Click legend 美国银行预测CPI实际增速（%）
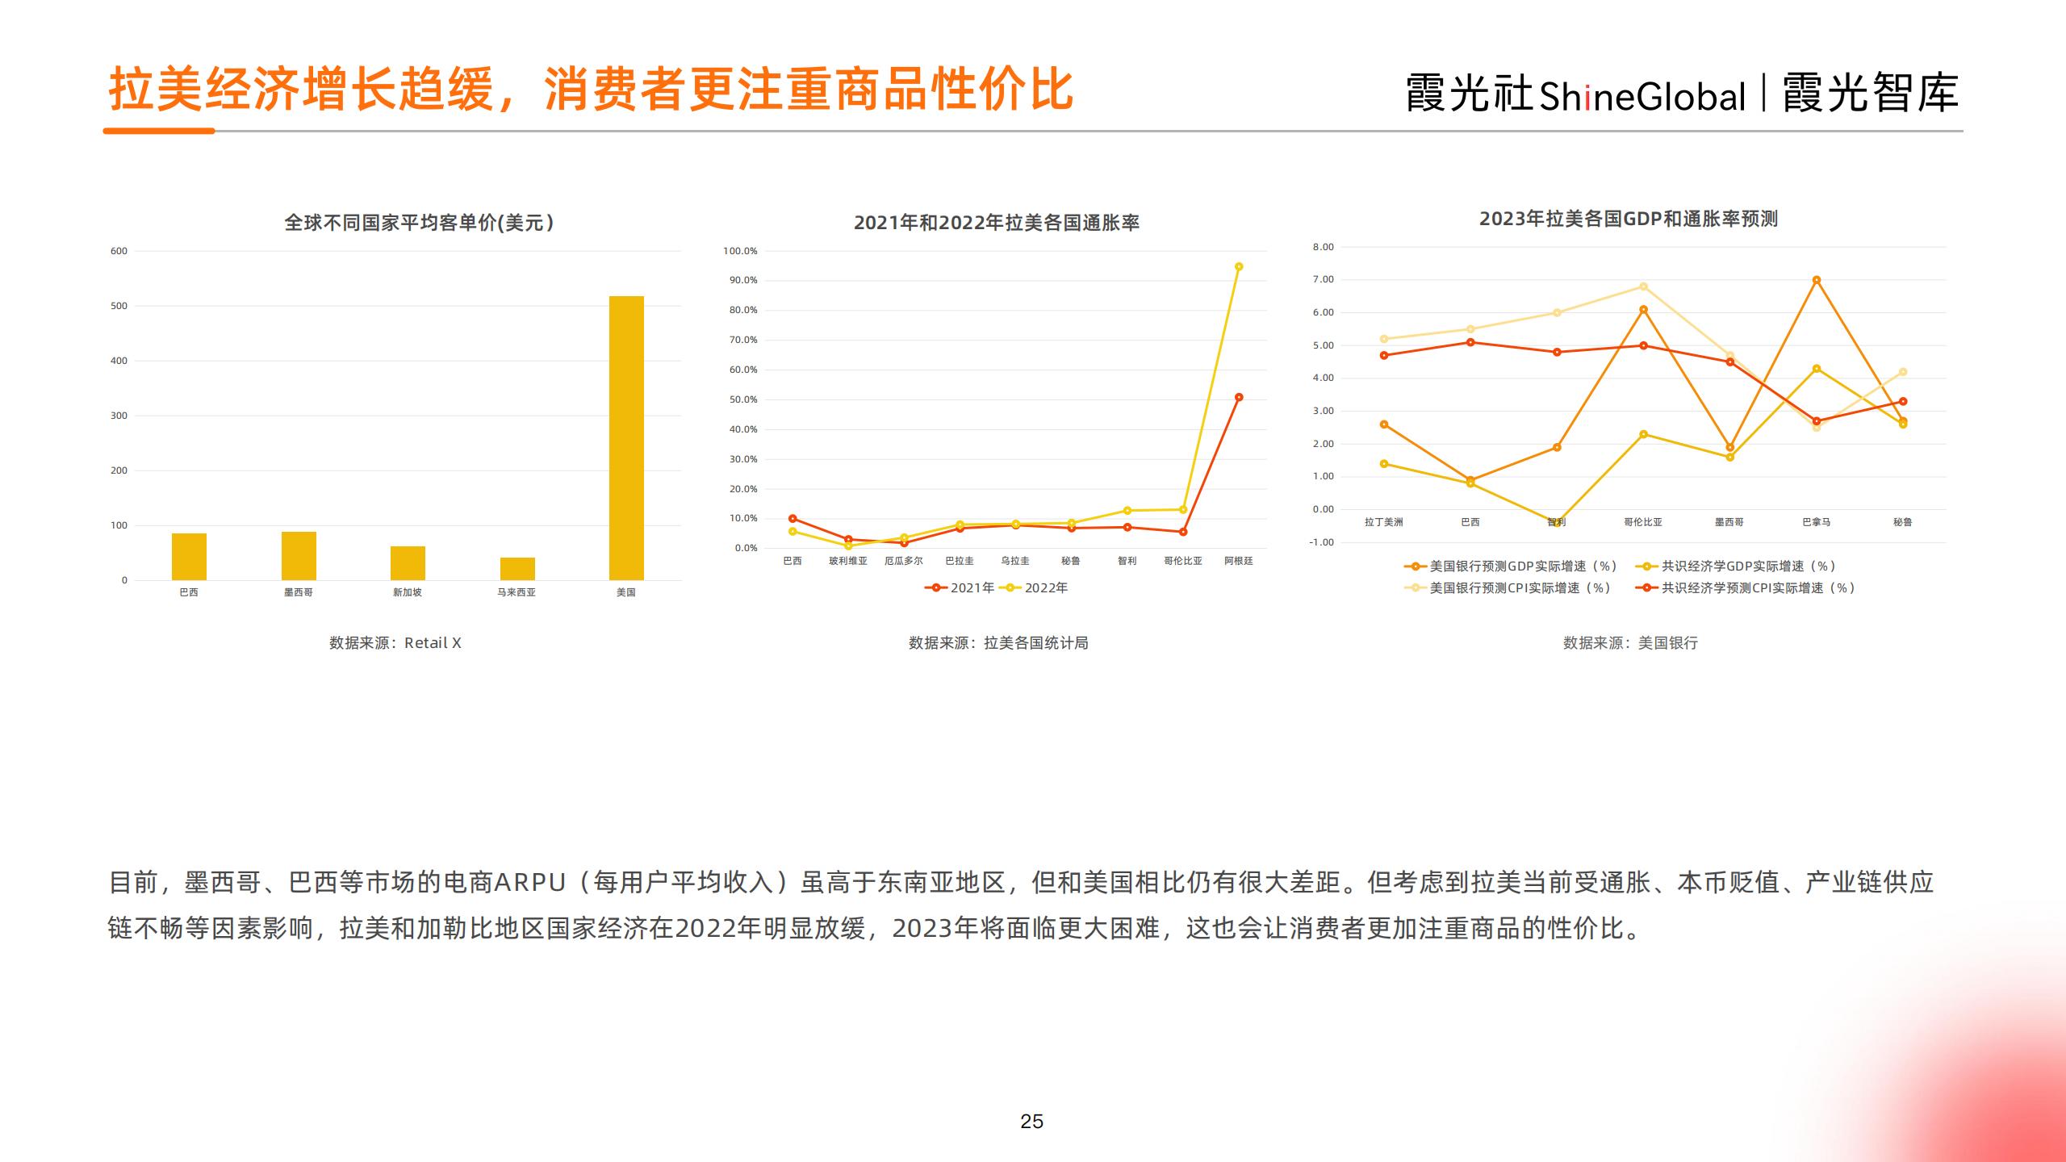 1508,588
